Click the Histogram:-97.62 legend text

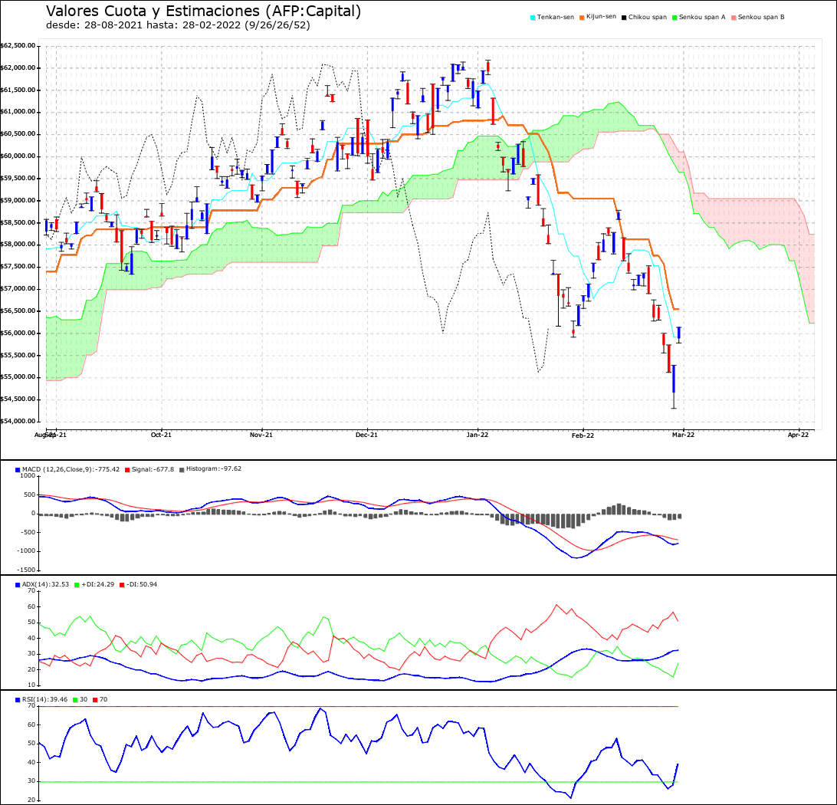pyautogui.click(x=214, y=468)
